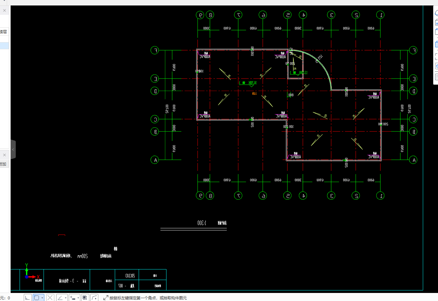The height and width of the screenshot is (301, 438).
Task: Click top axis bubble labeled 9
Action: pos(200,15)
